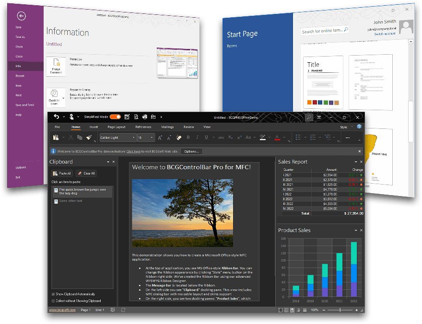The height and width of the screenshot is (324, 422).
Task: Toggle Italic formatting
Action: pos(197,138)
